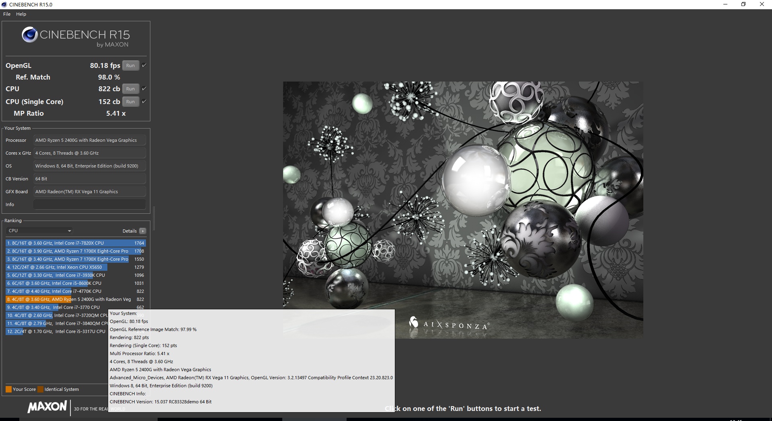Screen dimensions: 772x421
Task: Toggle the OpenGL test checkmark
Action: (x=144, y=65)
